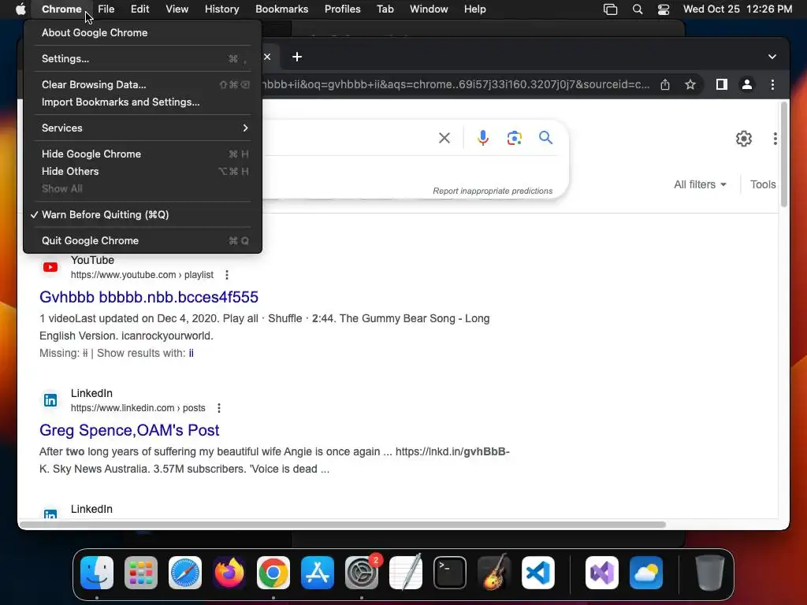Open Visual Studio Code from the Dock
This screenshot has width=807, height=605.
tap(537, 573)
